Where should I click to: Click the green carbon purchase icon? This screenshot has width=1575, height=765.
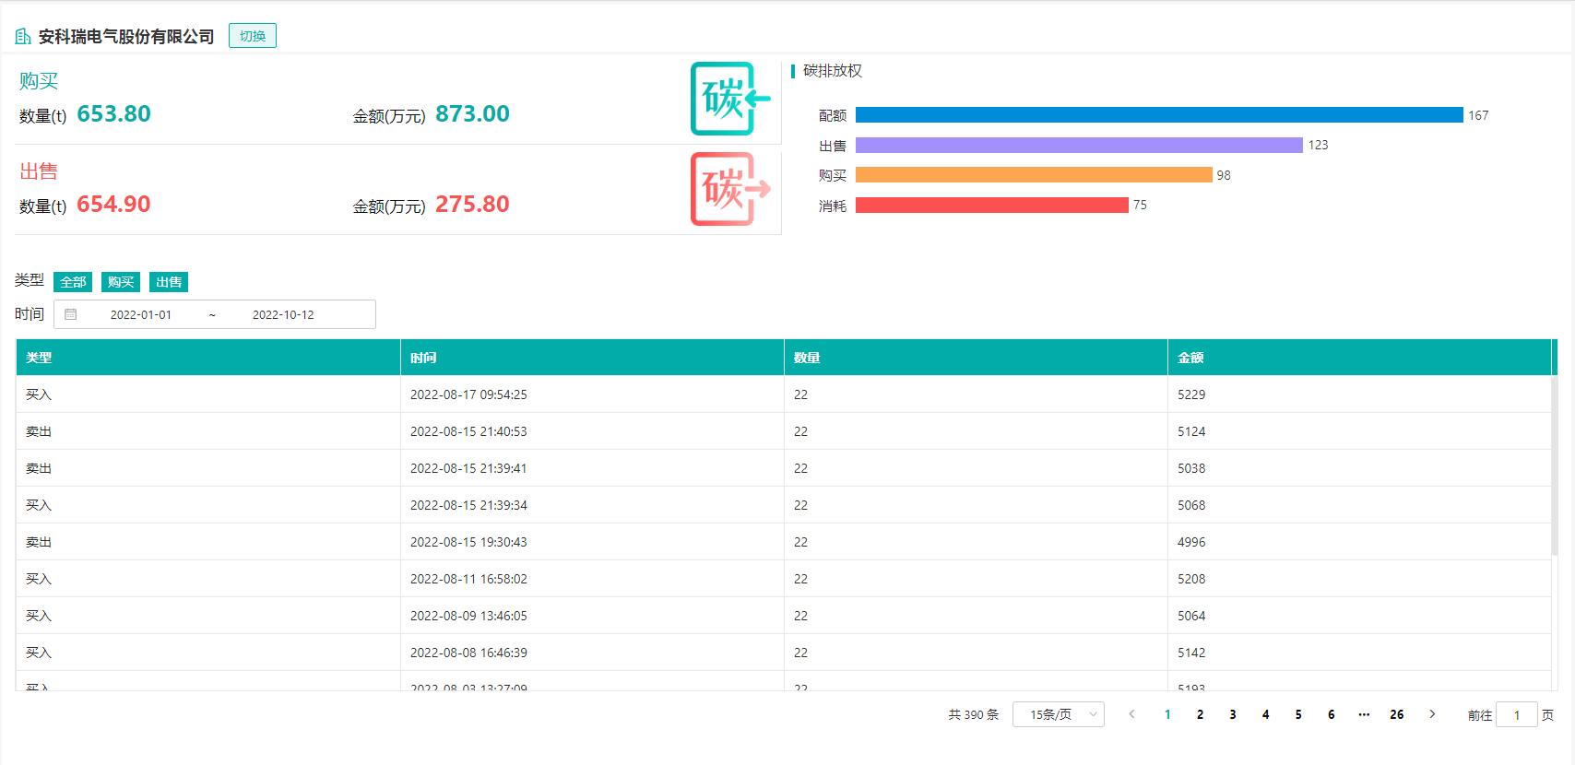pyautogui.click(x=729, y=99)
